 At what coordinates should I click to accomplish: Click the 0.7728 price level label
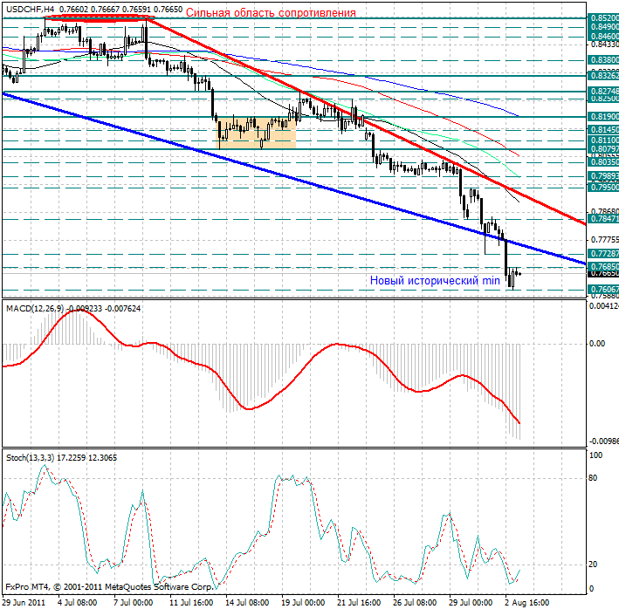point(603,254)
